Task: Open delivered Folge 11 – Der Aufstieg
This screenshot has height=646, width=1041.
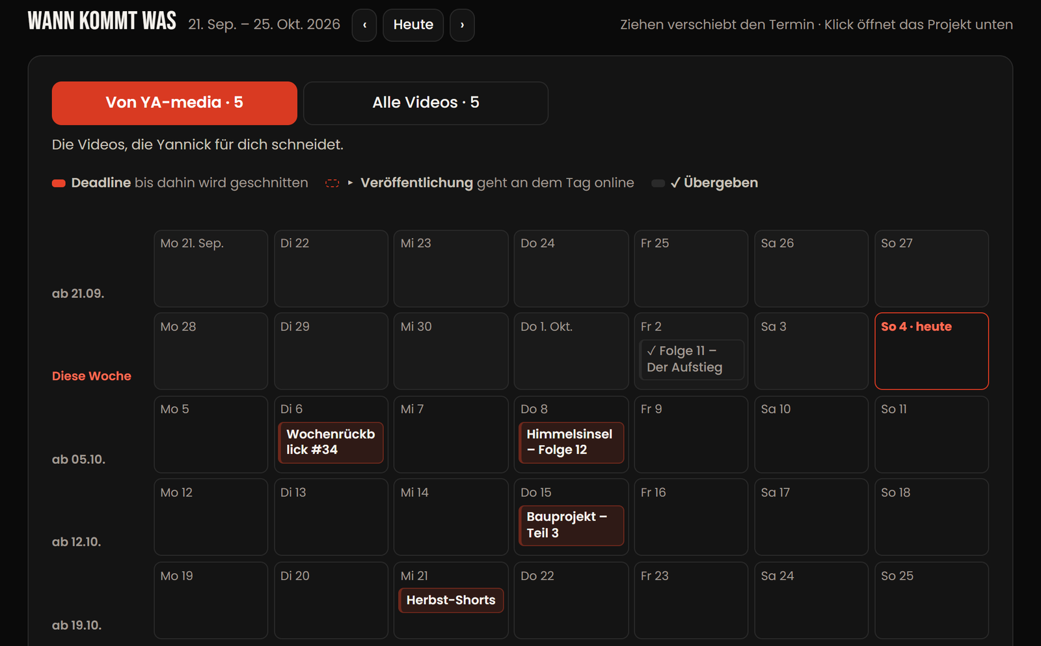Action: [x=692, y=359]
